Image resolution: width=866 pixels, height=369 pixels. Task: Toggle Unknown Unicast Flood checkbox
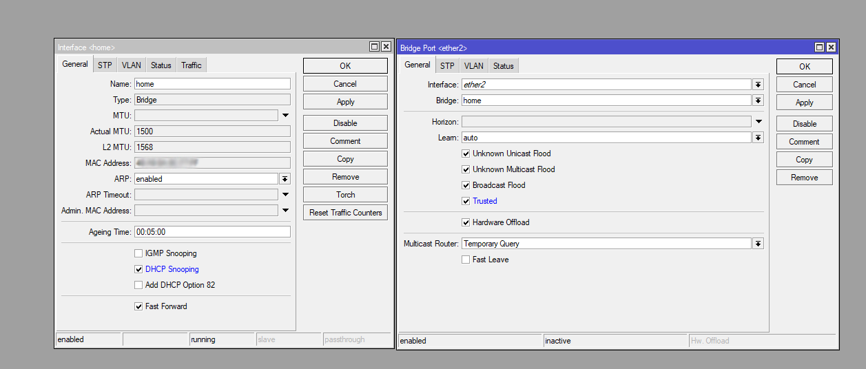point(466,154)
